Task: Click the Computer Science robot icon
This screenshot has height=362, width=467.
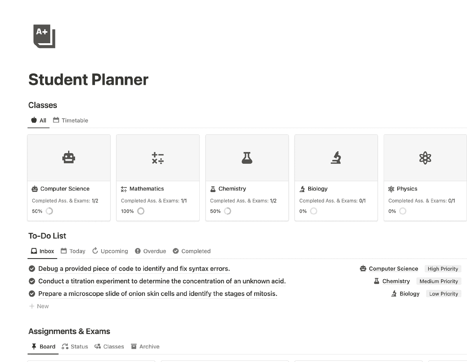Action: coord(68,157)
